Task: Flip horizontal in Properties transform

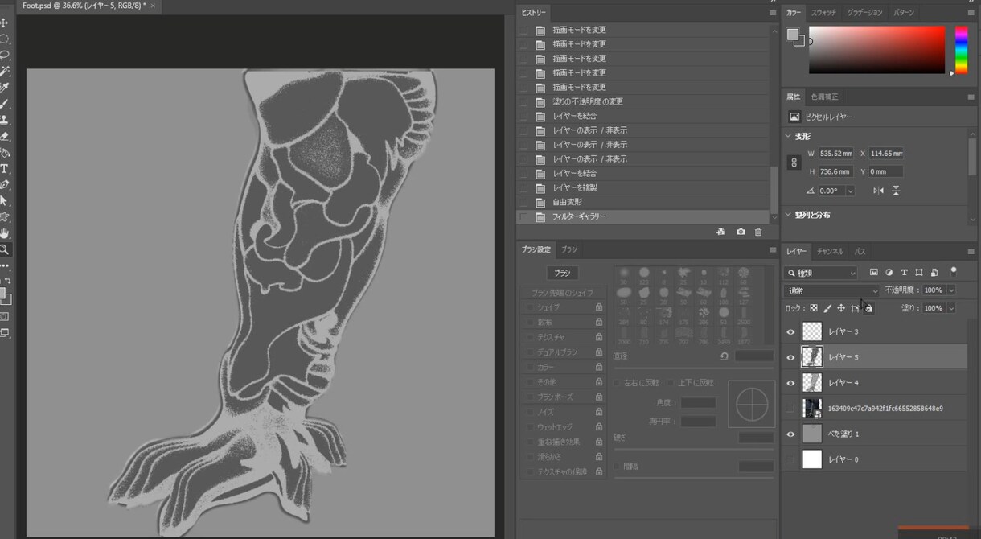Action: coord(878,191)
